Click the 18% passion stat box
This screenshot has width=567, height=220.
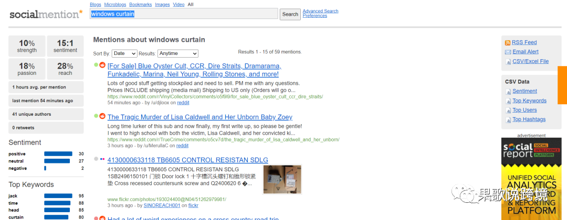[x=27, y=69]
